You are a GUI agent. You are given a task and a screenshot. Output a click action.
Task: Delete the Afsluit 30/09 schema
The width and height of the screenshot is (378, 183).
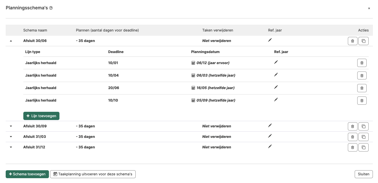353,127
